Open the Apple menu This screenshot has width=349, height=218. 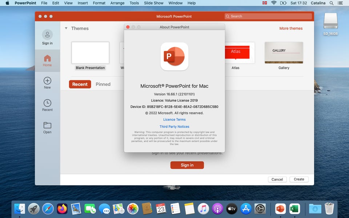[7, 3]
